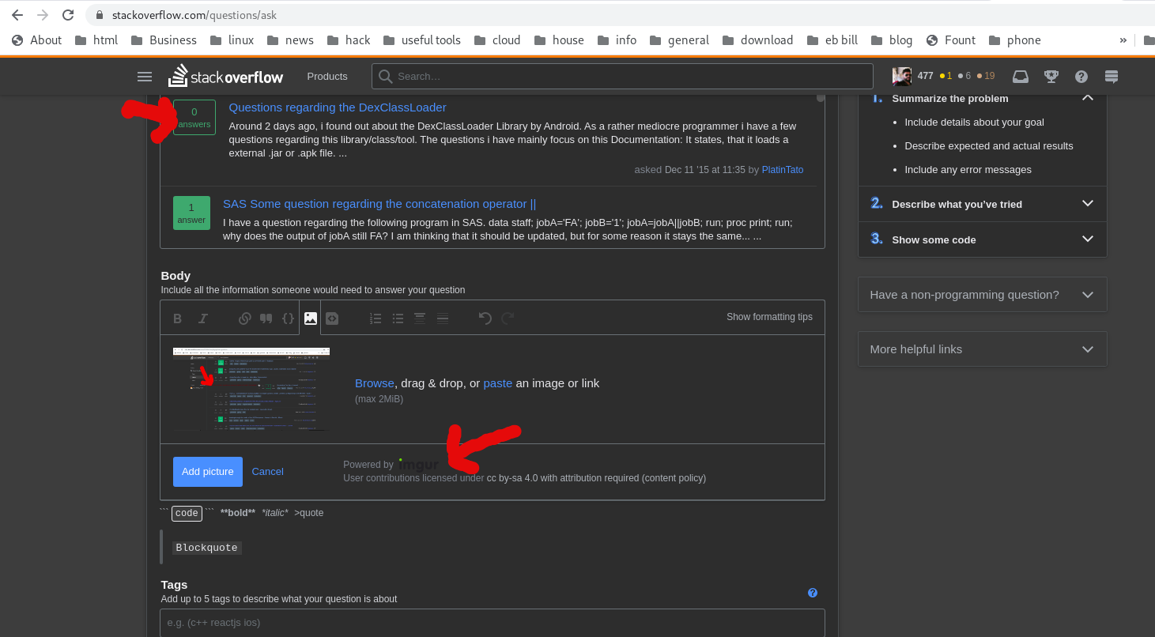Click the content policy link
Screen dimensions: 1155x637
pos(673,478)
